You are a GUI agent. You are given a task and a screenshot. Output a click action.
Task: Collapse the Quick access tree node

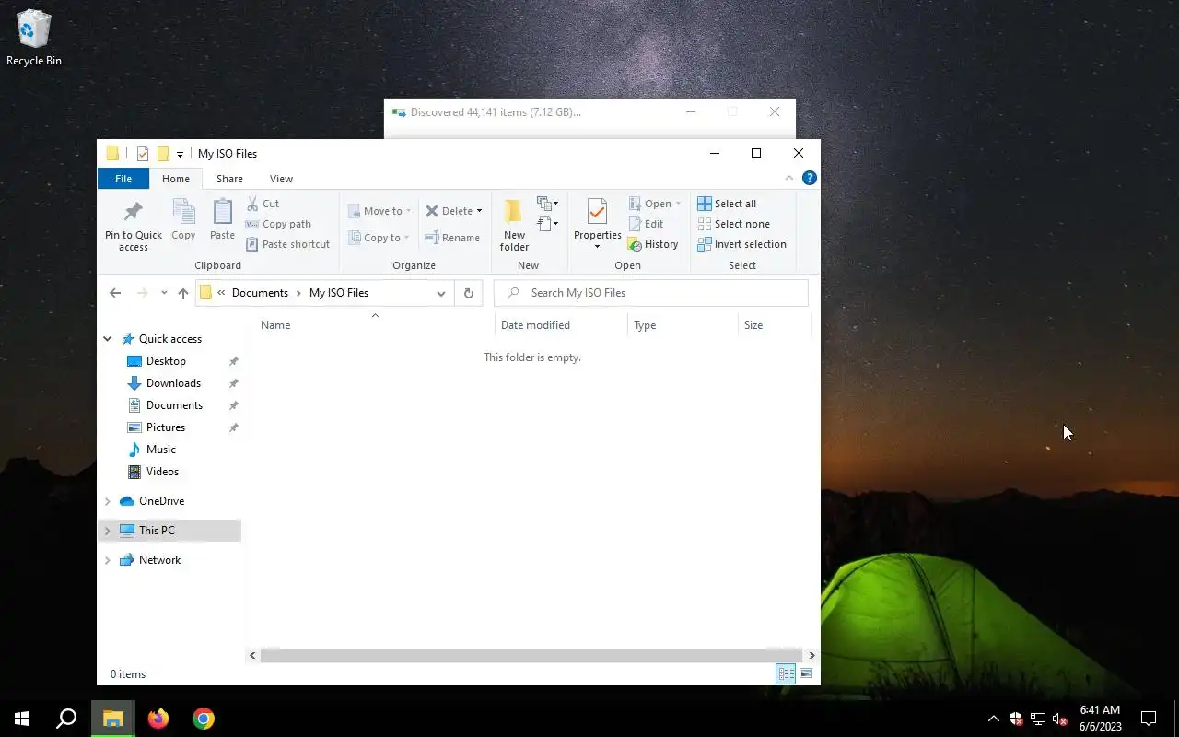pyautogui.click(x=108, y=339)
